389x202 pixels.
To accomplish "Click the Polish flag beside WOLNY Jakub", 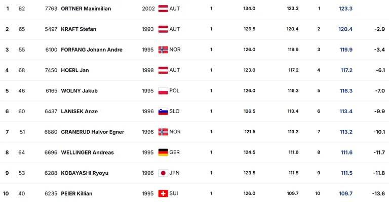I will pyautogui.click(x=163, y=91).
